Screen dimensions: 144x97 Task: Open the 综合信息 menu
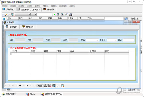(63, 6)
